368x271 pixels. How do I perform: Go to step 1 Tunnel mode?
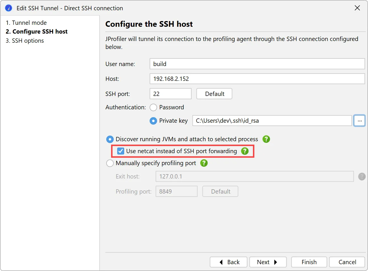click(26, 22)
